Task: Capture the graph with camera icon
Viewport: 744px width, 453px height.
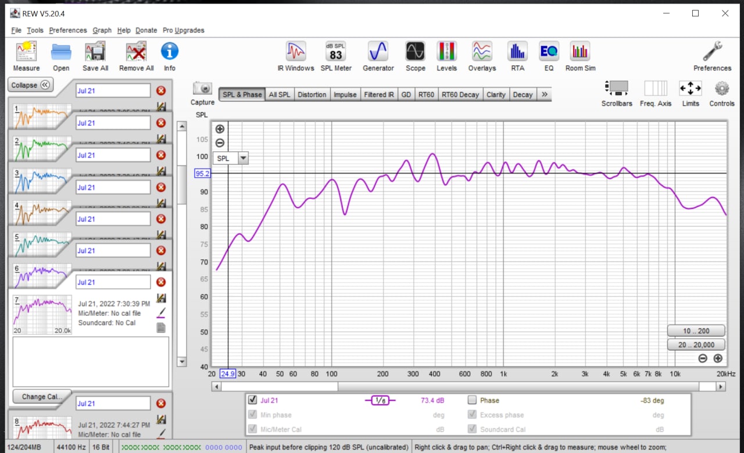Action: (x=202, y=88)
